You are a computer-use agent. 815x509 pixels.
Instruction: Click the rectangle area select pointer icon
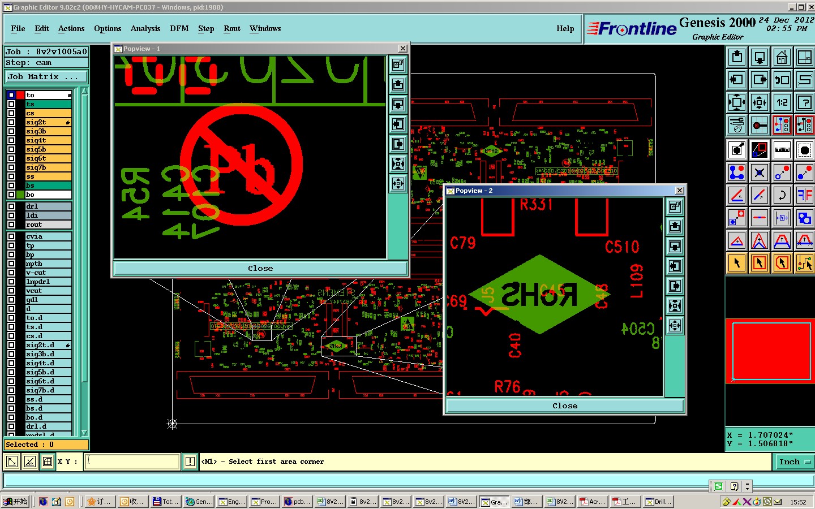(760, 263)
